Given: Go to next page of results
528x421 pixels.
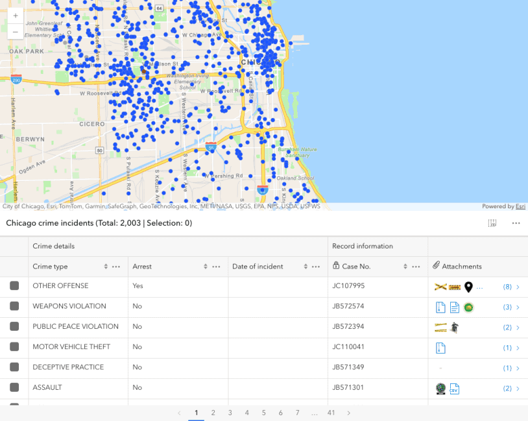Looking at the screenshot, I should [348, 413].
